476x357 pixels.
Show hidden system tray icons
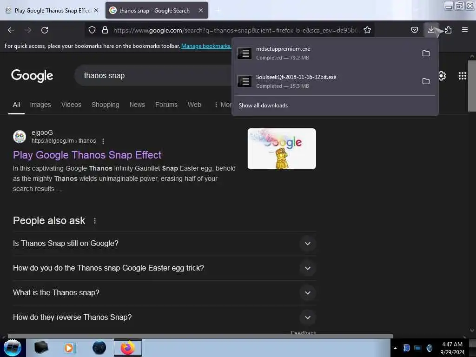click(395, 348)
